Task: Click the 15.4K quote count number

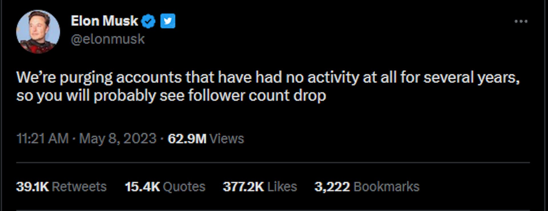Action: tap(142, 187)
